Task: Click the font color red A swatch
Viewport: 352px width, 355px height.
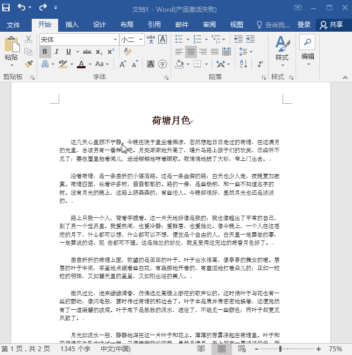Action: (81, 64)
